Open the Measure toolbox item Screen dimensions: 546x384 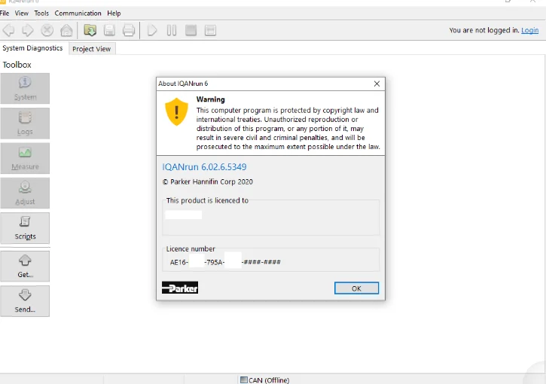click(x=25, y=158)
